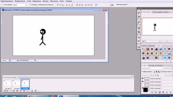Image resolution: width=173 pixels, height=97 pixels.
Task: Open the Tool Presets icon in dock
Action: (x=139, y=22)
